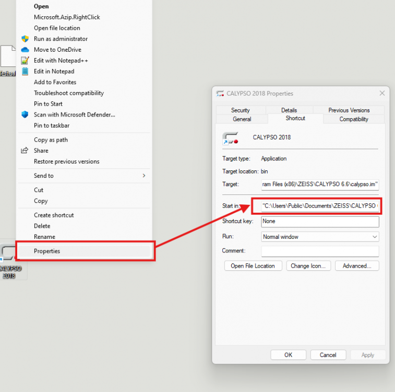Click the Microsoft Defender shield icon
395x392 pixels.
tap(25, 114)
